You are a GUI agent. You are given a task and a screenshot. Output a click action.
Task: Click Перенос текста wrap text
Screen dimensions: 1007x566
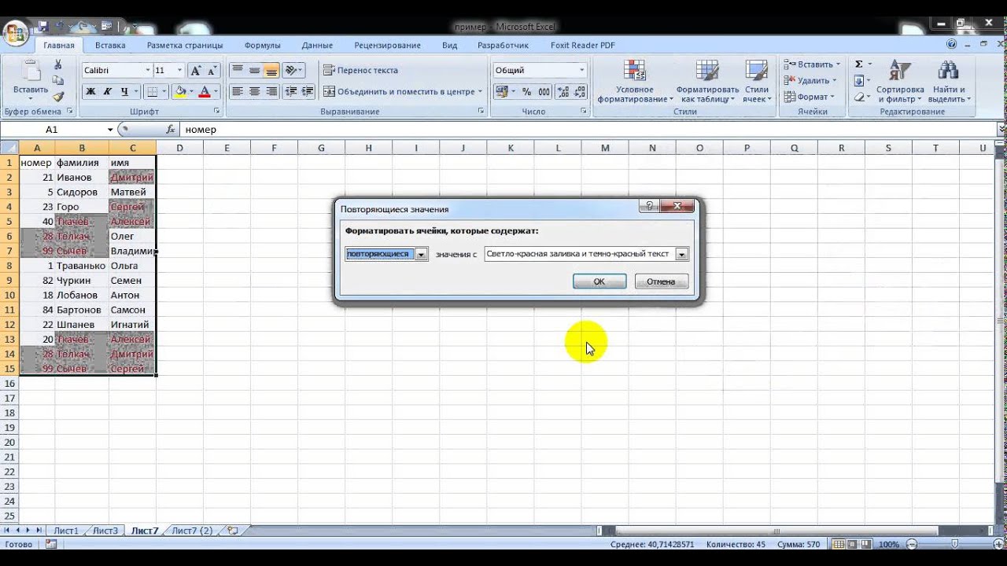click(x=361, y=70)
